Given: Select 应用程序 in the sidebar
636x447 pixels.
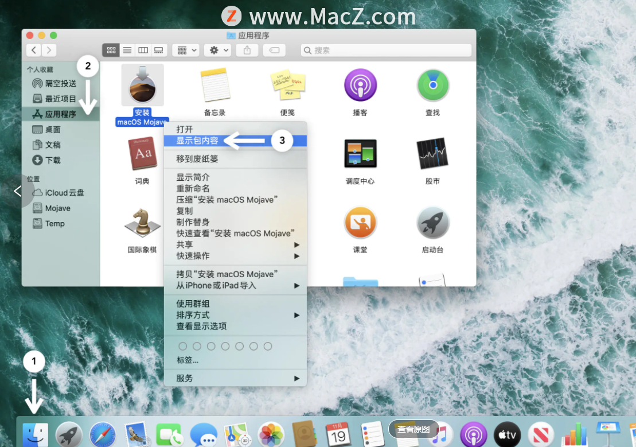Looking at the screenshot, I should 61,114.
